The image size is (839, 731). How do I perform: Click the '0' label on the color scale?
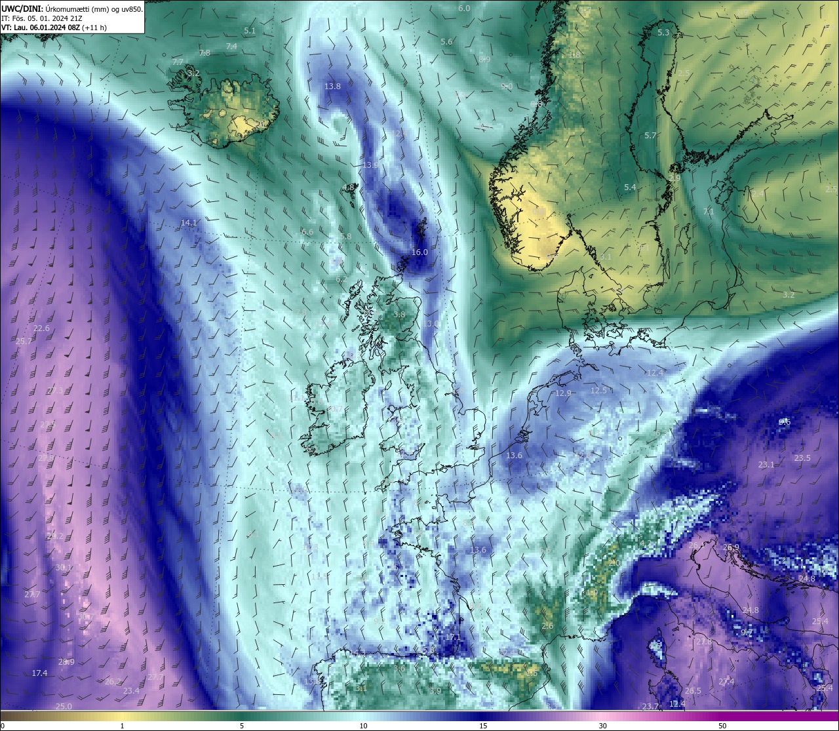click(3, 726)
